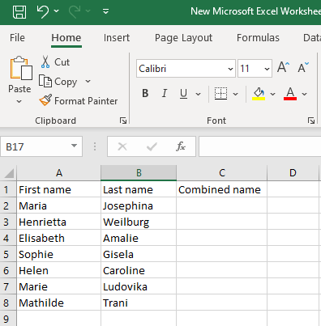The width and height of the screenshot is (321, 326).
Task: Select the cell containing Gisela
Action: pos(139,254)
